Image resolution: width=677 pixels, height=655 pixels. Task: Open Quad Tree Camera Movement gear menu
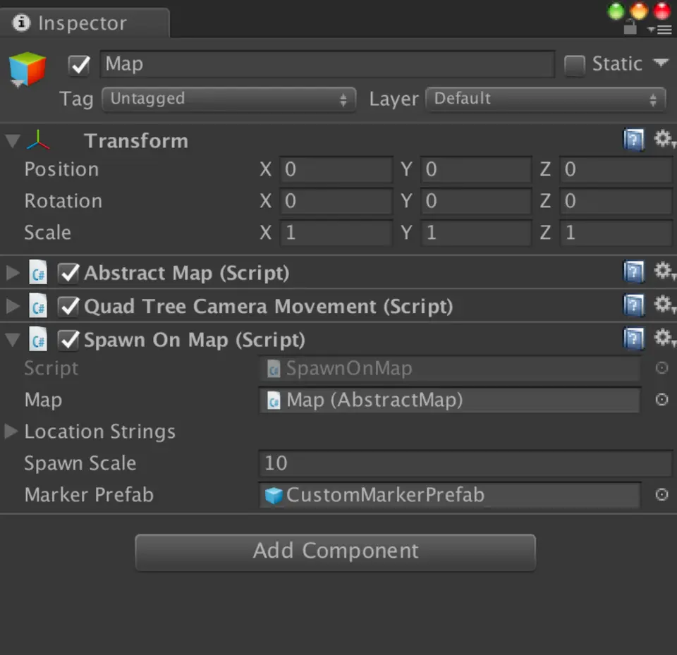tap(663, 305)
